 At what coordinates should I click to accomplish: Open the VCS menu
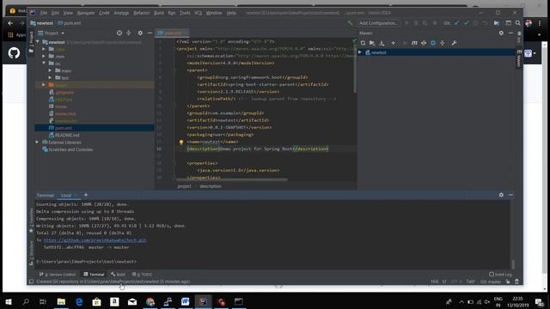coord(199,13)
